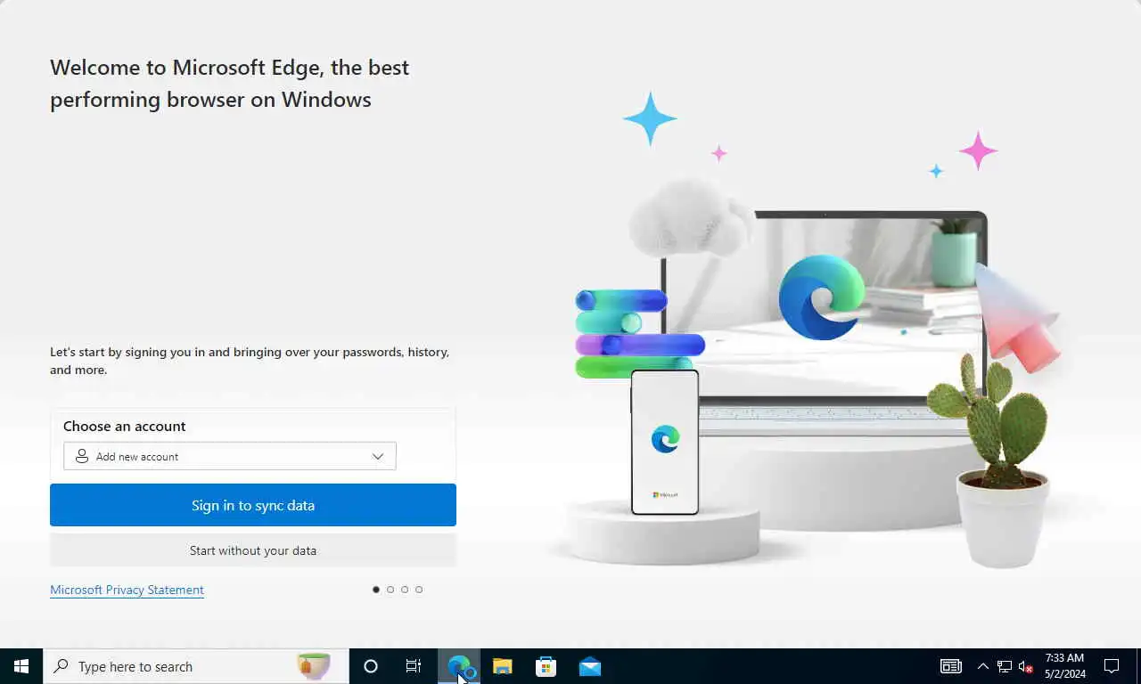Focus the Type here to search box

pyautogui.click(x=196, y=666)
